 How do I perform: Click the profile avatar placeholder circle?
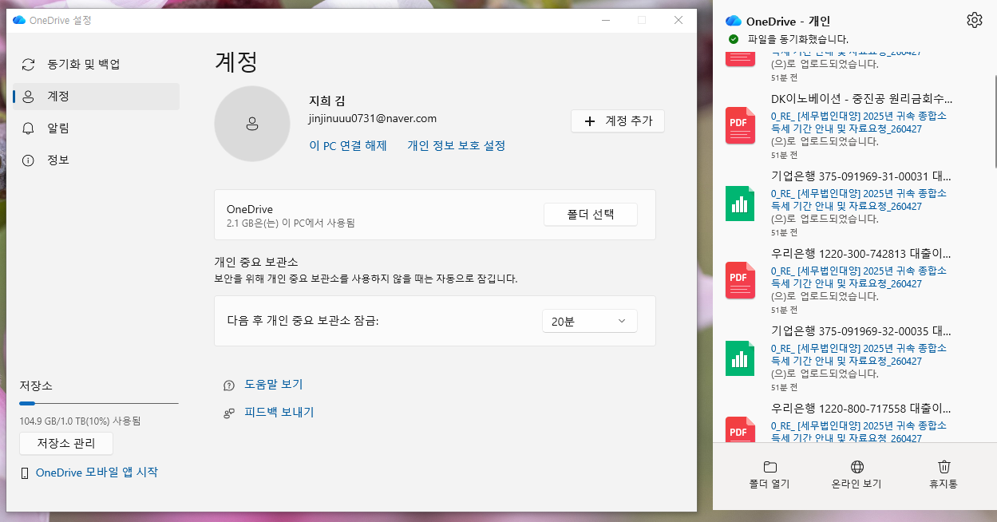pos(252,124)
